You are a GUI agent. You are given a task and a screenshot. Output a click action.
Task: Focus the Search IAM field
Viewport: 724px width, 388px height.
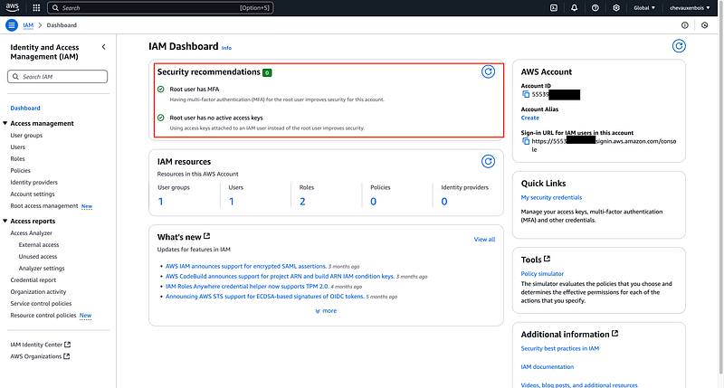point(57,77)
